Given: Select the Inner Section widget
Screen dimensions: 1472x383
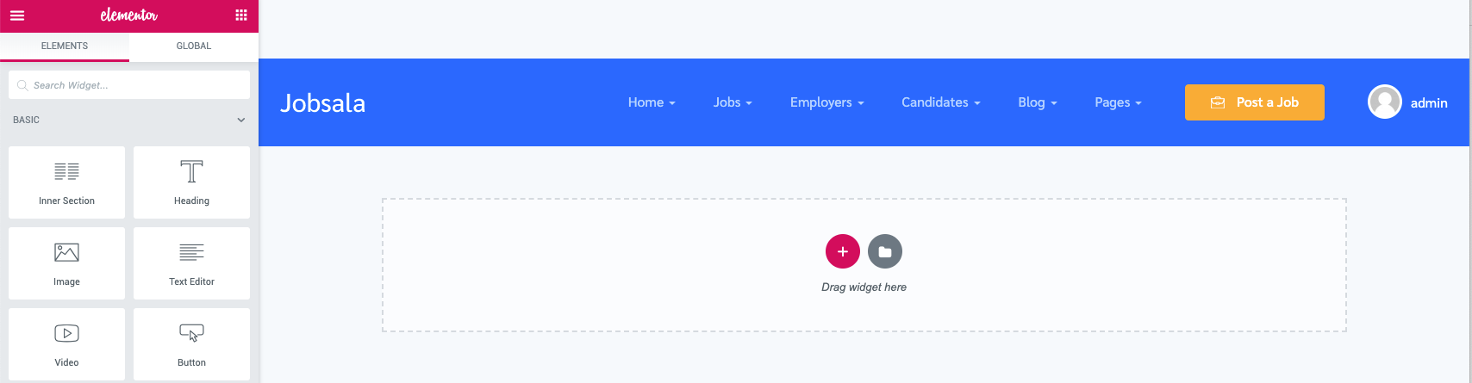Looking at the screenshot, I should pyautogui.click(x=66, y=182).
